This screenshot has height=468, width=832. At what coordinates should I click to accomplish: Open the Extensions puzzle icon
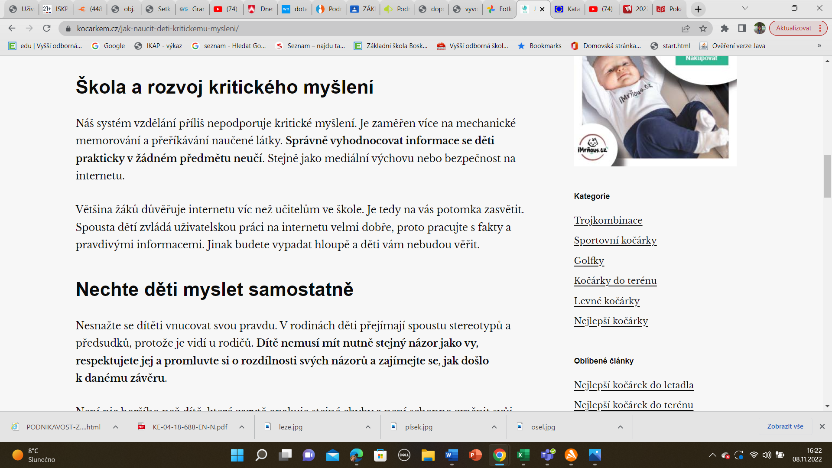[725, 28]
